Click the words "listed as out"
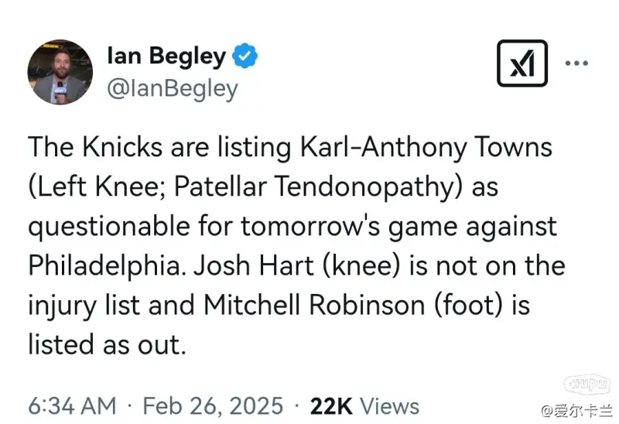 (107, 344)
